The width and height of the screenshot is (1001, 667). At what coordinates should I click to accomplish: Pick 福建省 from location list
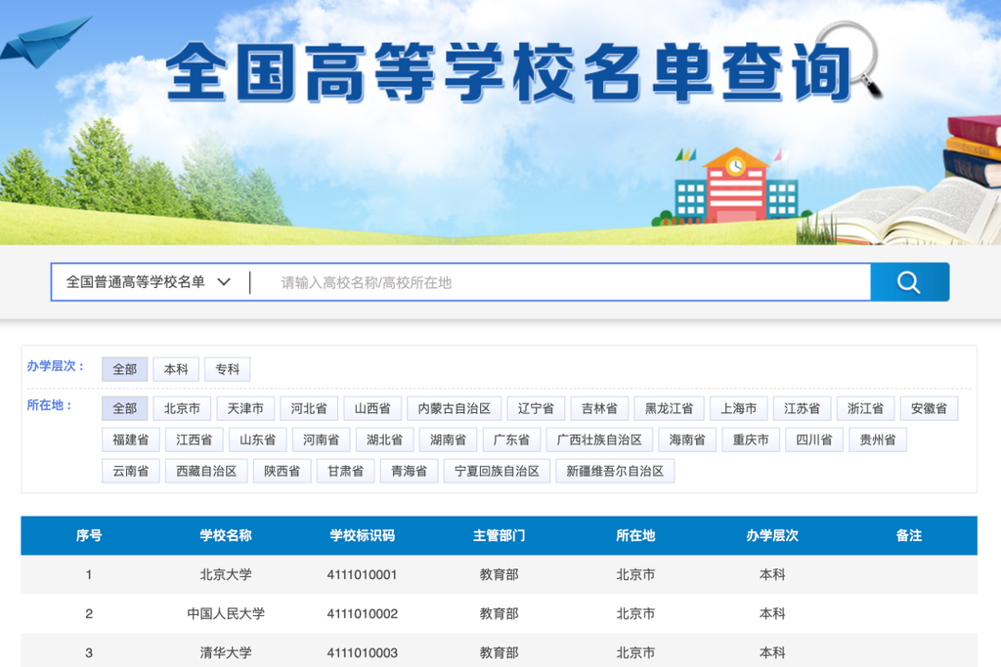coord(131,439)
